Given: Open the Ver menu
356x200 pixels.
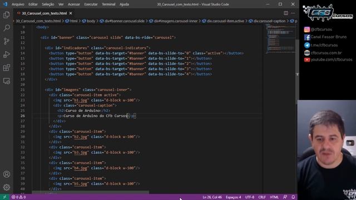Looking at the screenshot, I should [x=61, y=4].
